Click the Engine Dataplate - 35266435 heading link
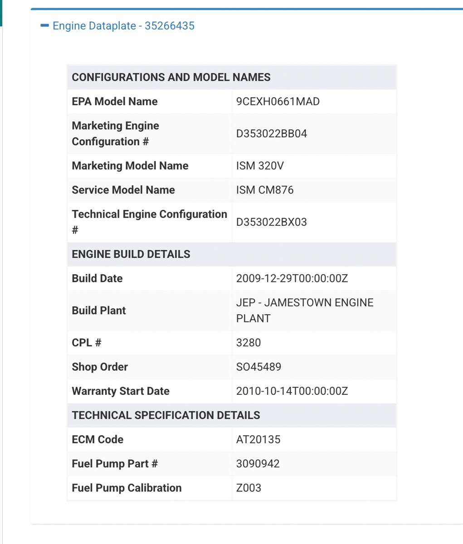 pyautogui.click(x=123, y=26)
